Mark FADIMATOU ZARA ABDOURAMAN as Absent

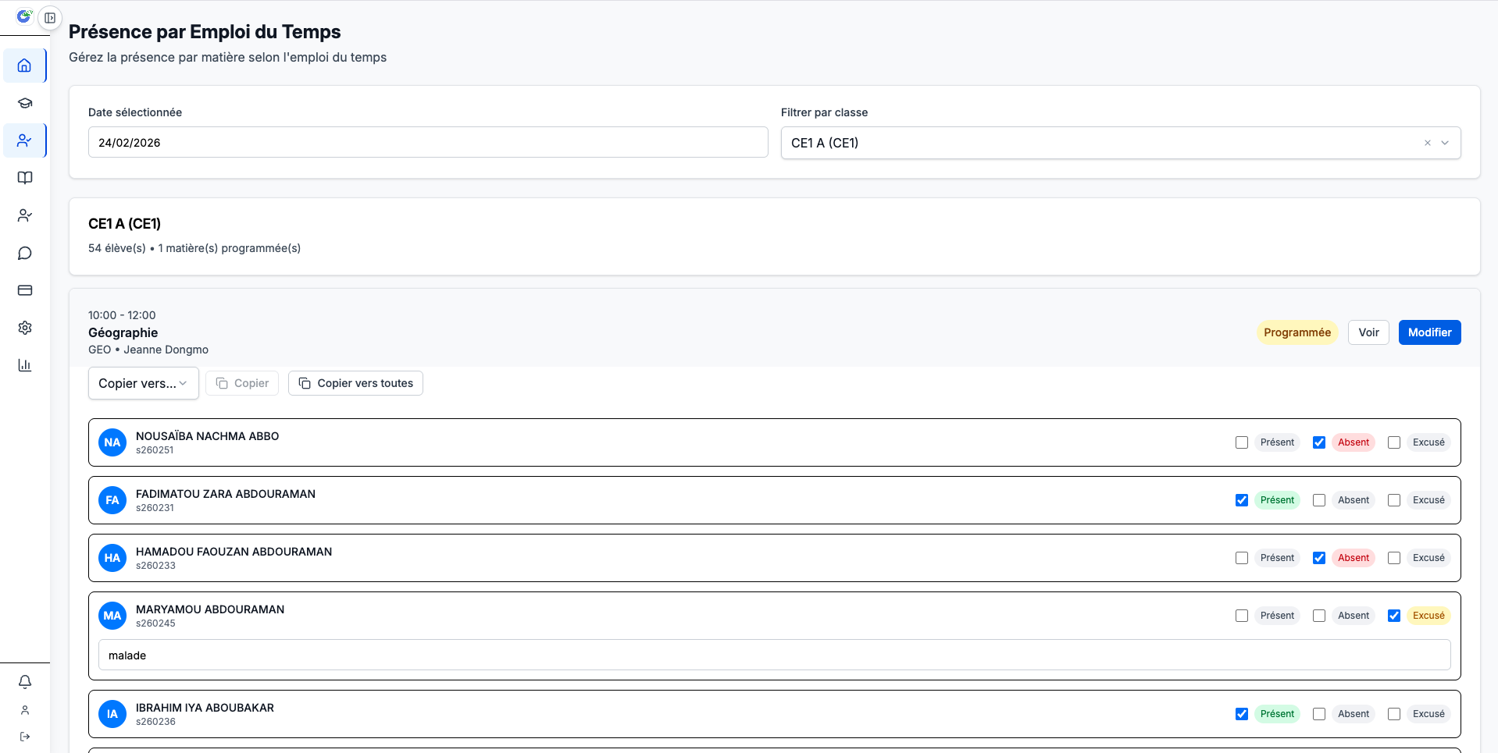tap(1319, 500)
